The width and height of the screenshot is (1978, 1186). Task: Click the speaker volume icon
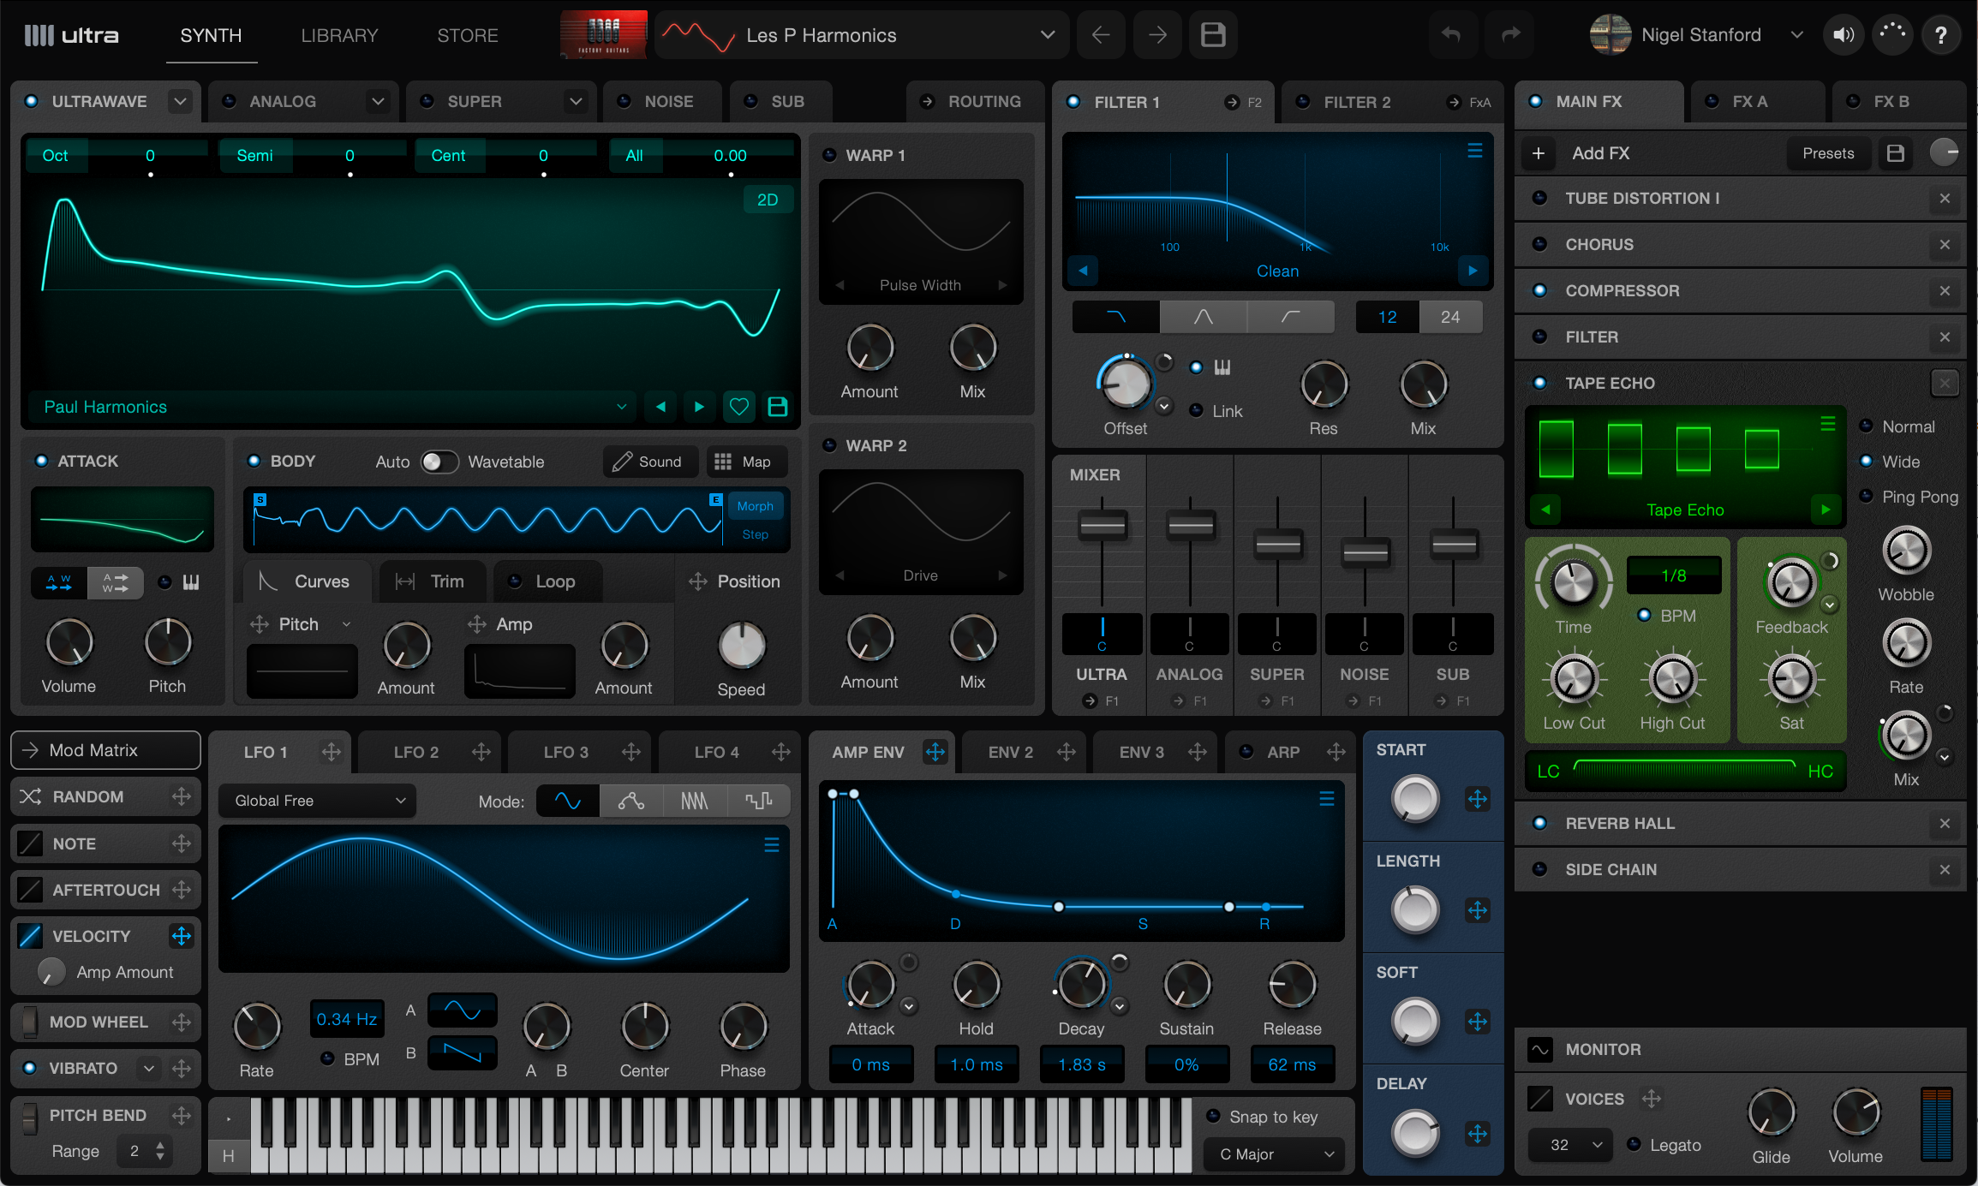(x=1843, y=35)
